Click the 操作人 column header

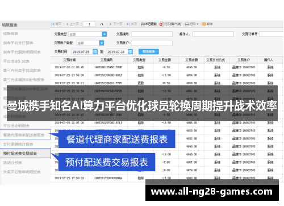(269, 60)
